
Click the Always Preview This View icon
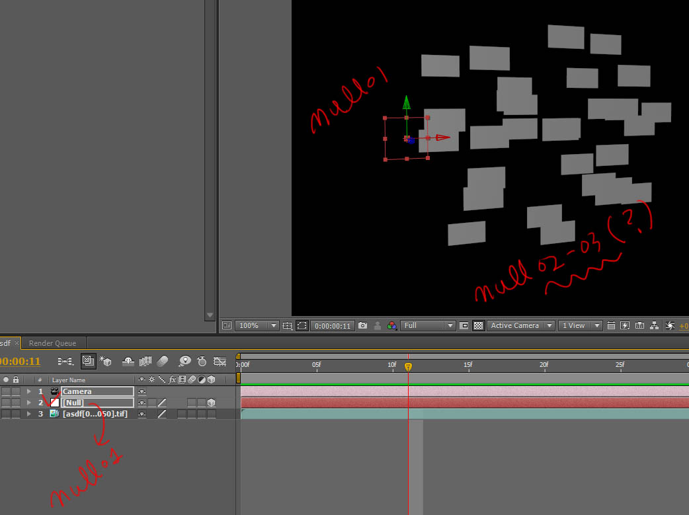pyautogui.click(x=227, y=326)
